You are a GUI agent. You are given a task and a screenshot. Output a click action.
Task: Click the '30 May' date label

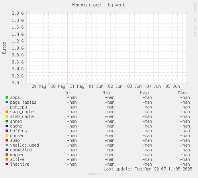pos(58,87)
